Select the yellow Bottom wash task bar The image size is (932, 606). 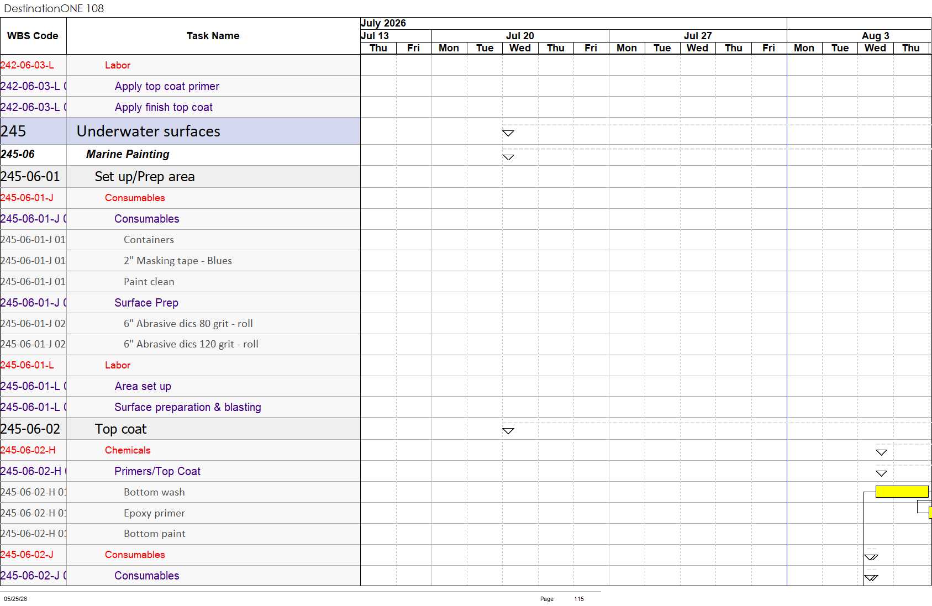click(902, 492)
